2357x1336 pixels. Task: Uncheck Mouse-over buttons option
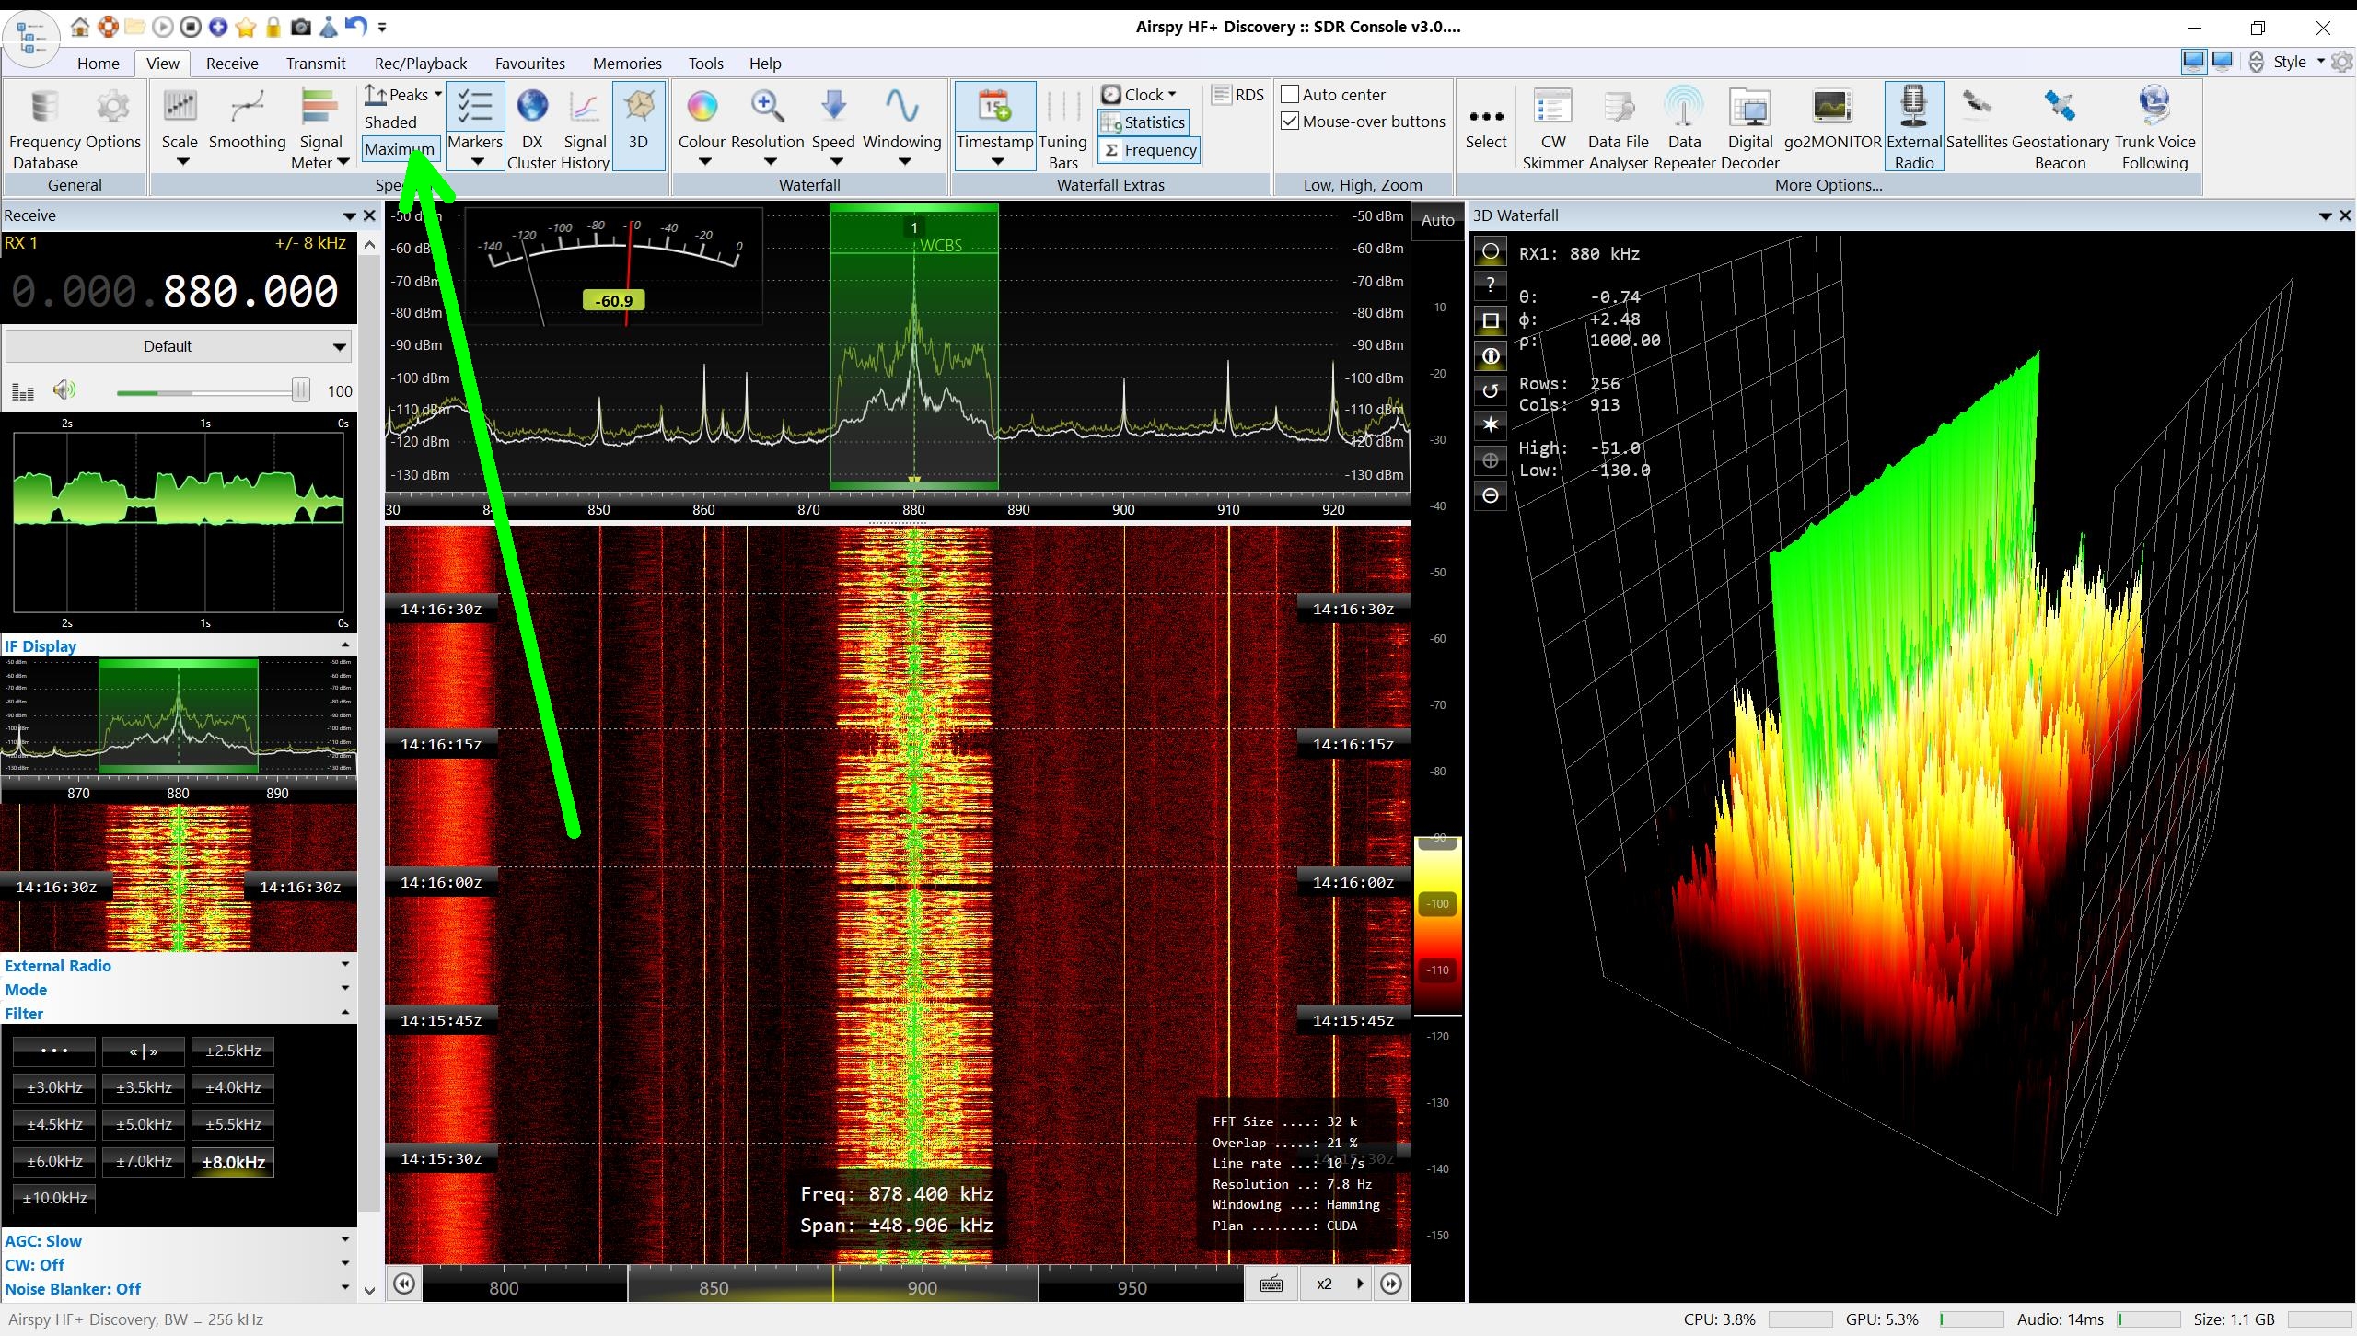pyautogui.click(x=1291, y=122)
